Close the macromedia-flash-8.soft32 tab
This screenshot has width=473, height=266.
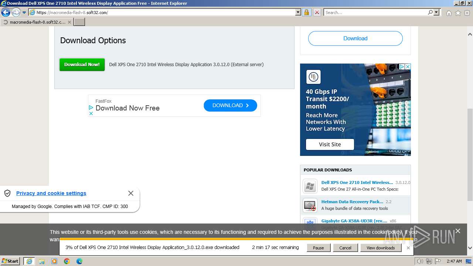click(69, 22)
